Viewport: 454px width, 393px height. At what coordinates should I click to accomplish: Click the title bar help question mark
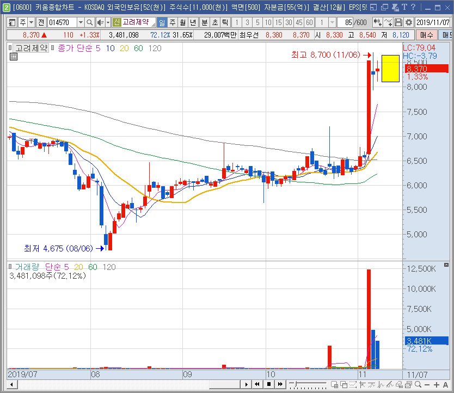tap(413, 7)
